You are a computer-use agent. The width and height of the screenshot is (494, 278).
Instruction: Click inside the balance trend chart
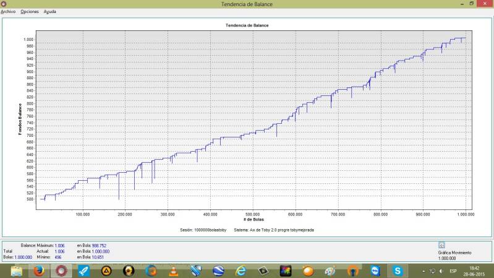(254, 120)
